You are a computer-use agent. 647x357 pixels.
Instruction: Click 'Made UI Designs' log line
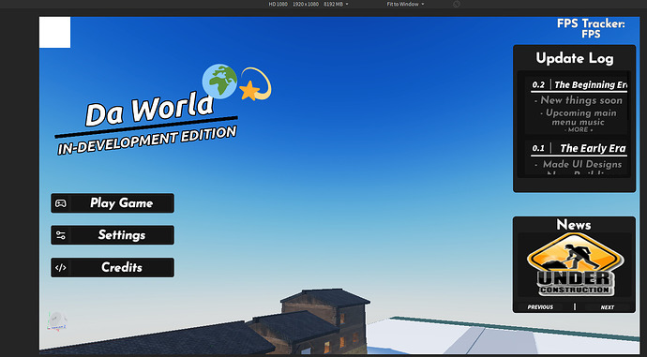coord(579,164)
